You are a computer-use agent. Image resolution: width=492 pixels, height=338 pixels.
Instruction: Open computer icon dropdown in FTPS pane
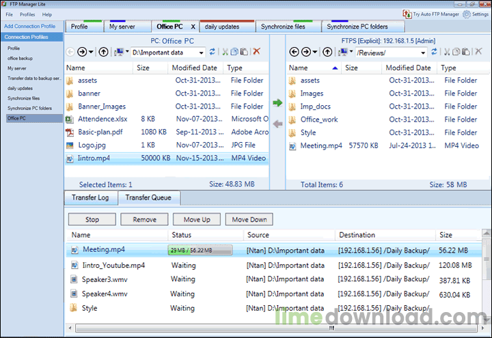tap(351, 51)
